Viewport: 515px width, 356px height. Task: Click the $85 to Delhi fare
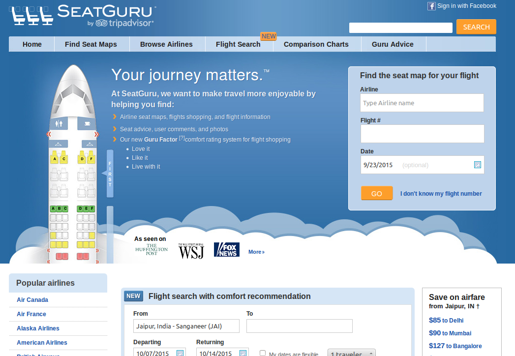pos(446,320)
